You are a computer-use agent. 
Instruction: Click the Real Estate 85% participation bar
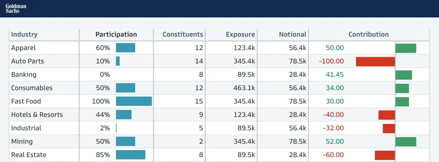point(130,155)
